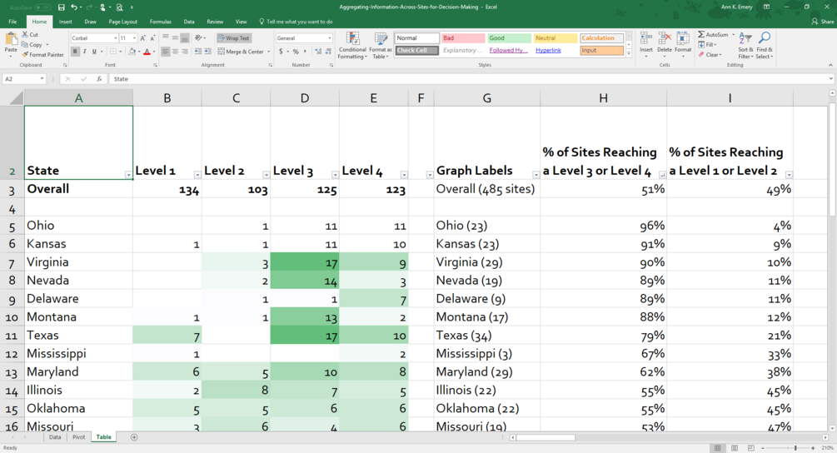Click the Cut scissors icon
Image resolution: width=837 pixels, height=453 pixels.
[x=24, y=35]
